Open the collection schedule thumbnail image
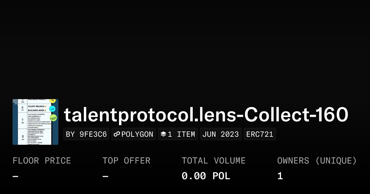 click(35, 122)
